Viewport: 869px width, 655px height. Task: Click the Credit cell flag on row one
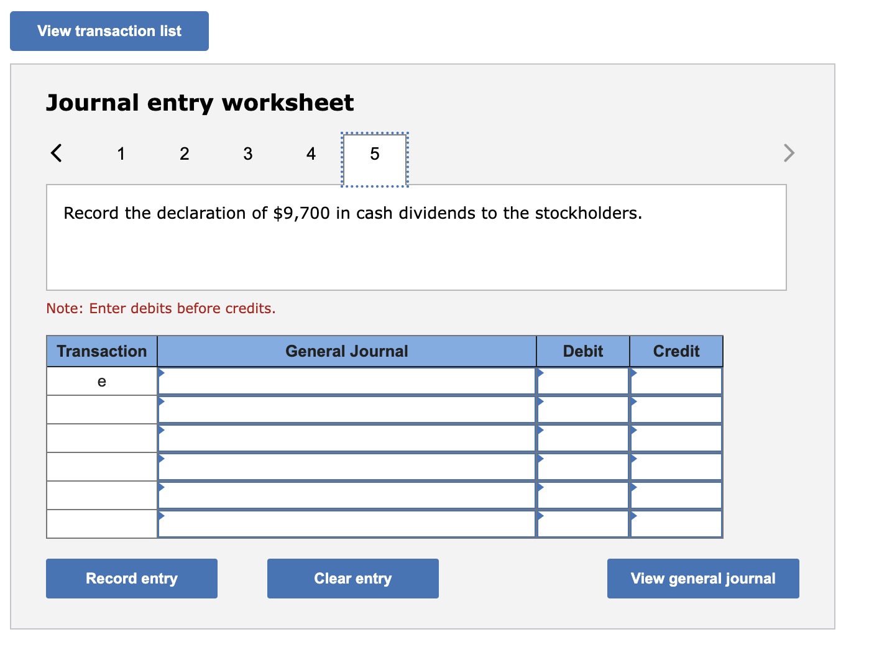(x=633, y=373)
